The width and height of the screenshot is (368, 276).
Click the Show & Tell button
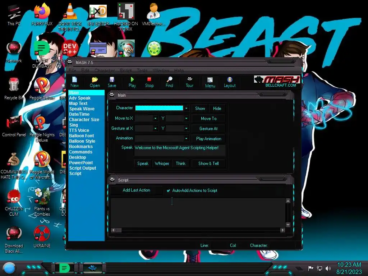coord(209,164)
